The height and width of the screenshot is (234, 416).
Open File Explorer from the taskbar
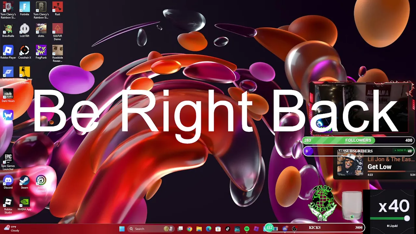(199, 229)
